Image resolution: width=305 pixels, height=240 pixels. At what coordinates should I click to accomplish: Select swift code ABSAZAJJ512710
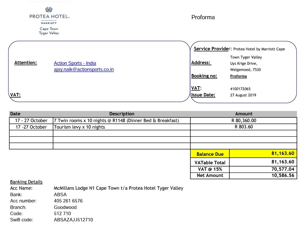click(73, 220)
